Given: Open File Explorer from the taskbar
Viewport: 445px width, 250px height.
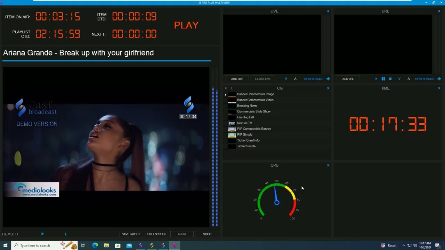Looking at the screenshot, I should [x=106, y=245].
